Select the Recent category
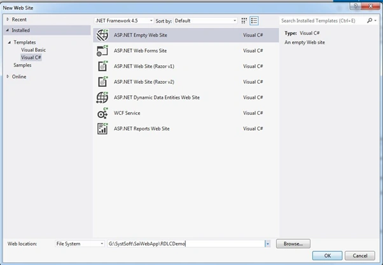Image resolution: width=383 pixels, height=265 pixels. tap(19, 20)
